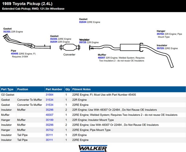Click the Fitment Notes column header
The height and width of the screenshot is (152, 186).
[128, 89]
